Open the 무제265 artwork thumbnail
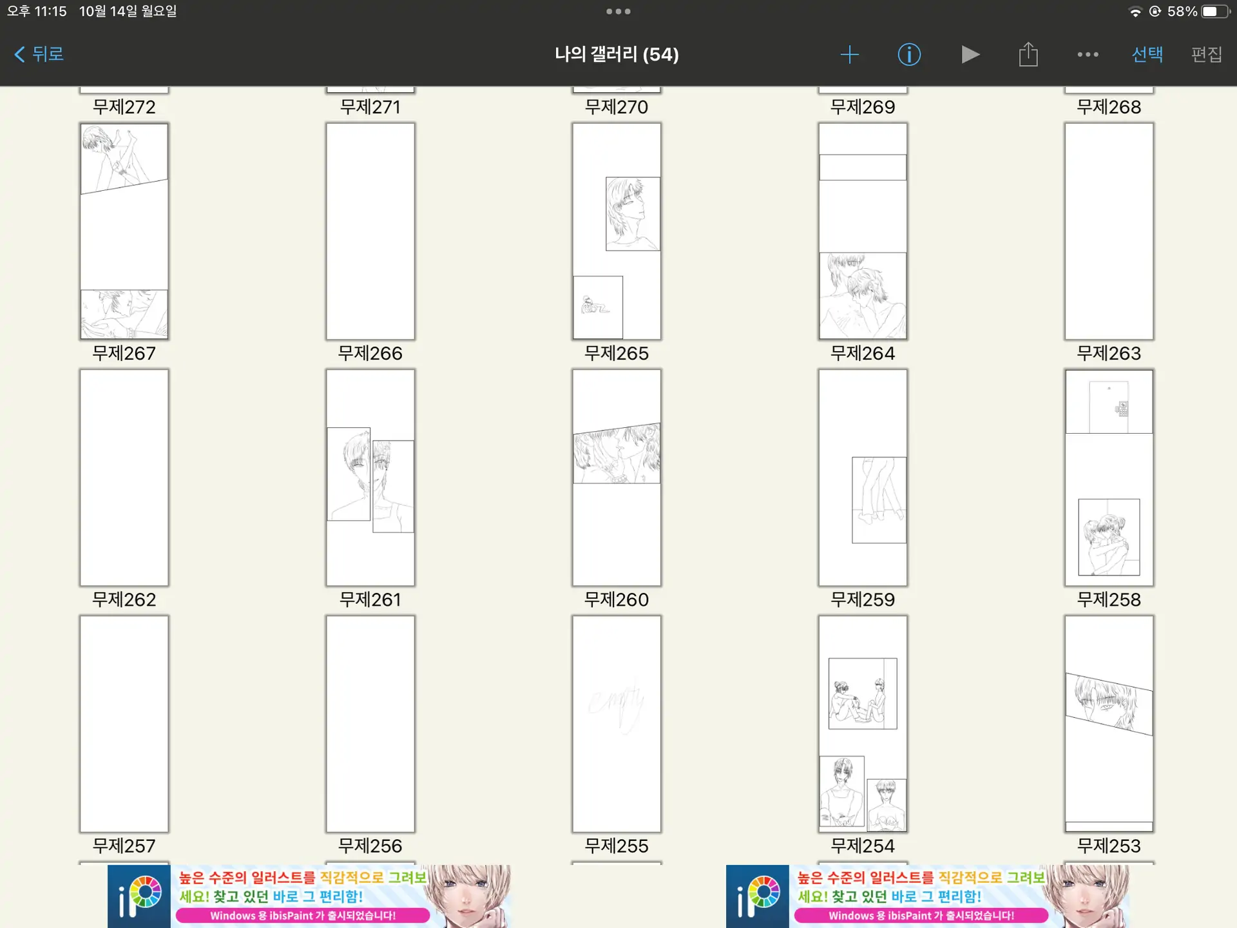Viewport: 1237px width, 928px height. [617, 231]
